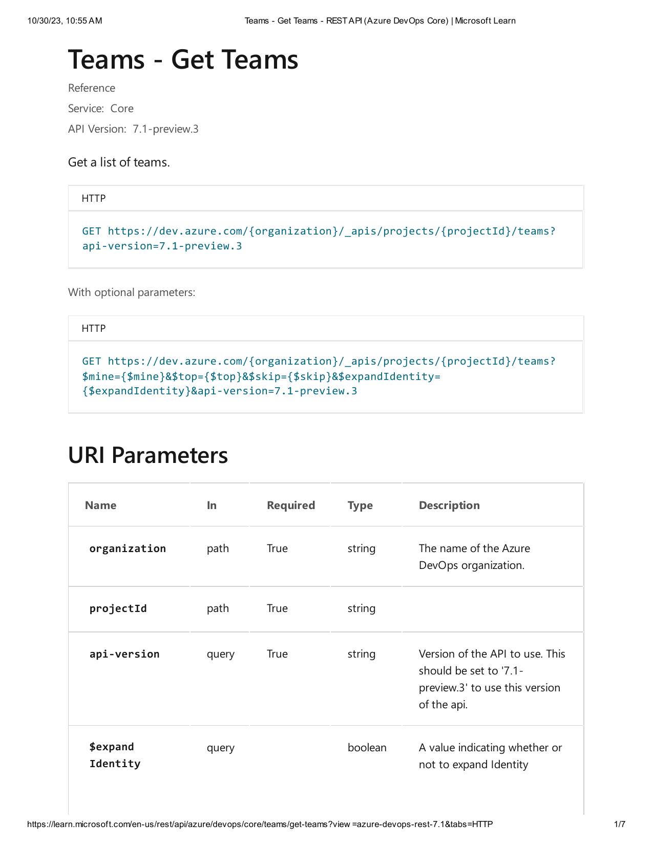Click the 'Name' column header
This screenshot has height=845, width=653.
(100, 505)
